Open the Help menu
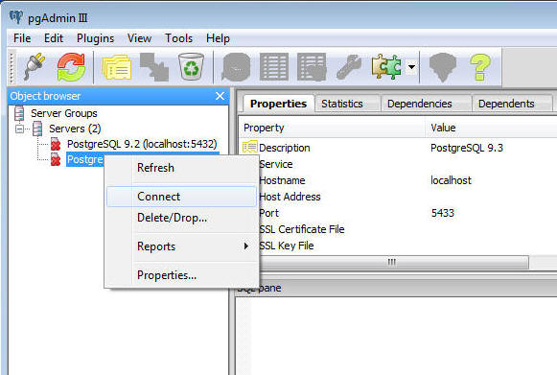The image size is (557, 375). [218, 38]
